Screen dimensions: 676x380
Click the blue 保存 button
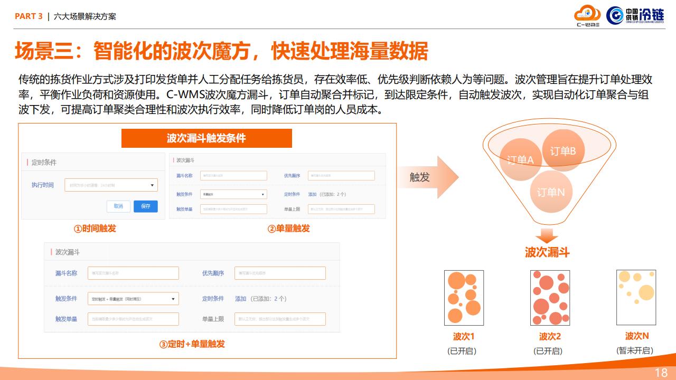146,206
